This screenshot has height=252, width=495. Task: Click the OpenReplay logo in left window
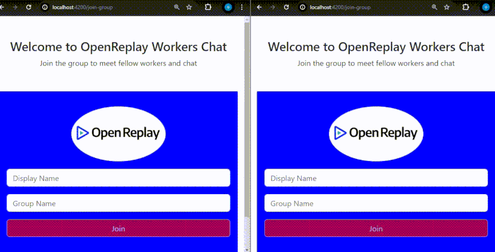[119, 134]
